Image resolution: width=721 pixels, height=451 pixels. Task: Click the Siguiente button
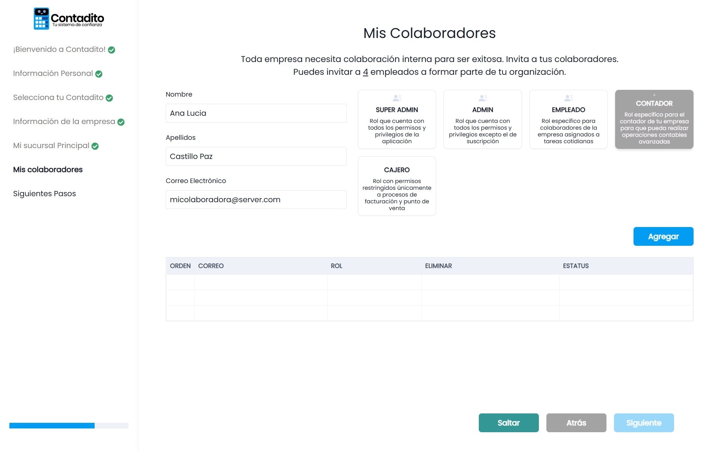click(644, 423)
